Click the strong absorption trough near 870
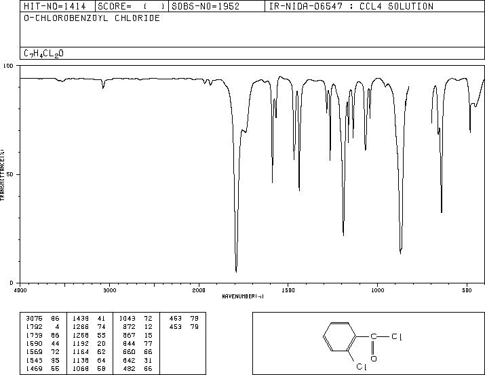Image resolution: width=485 pixels, height=375 pixels. 401,253
